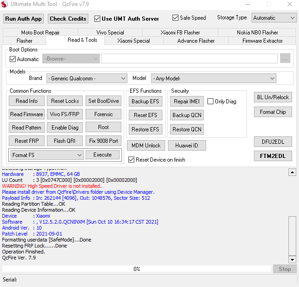Image resolution: width=299 pixels, height=287 pixels.
Task: Expand the Model dropdown
Action: 214,79
